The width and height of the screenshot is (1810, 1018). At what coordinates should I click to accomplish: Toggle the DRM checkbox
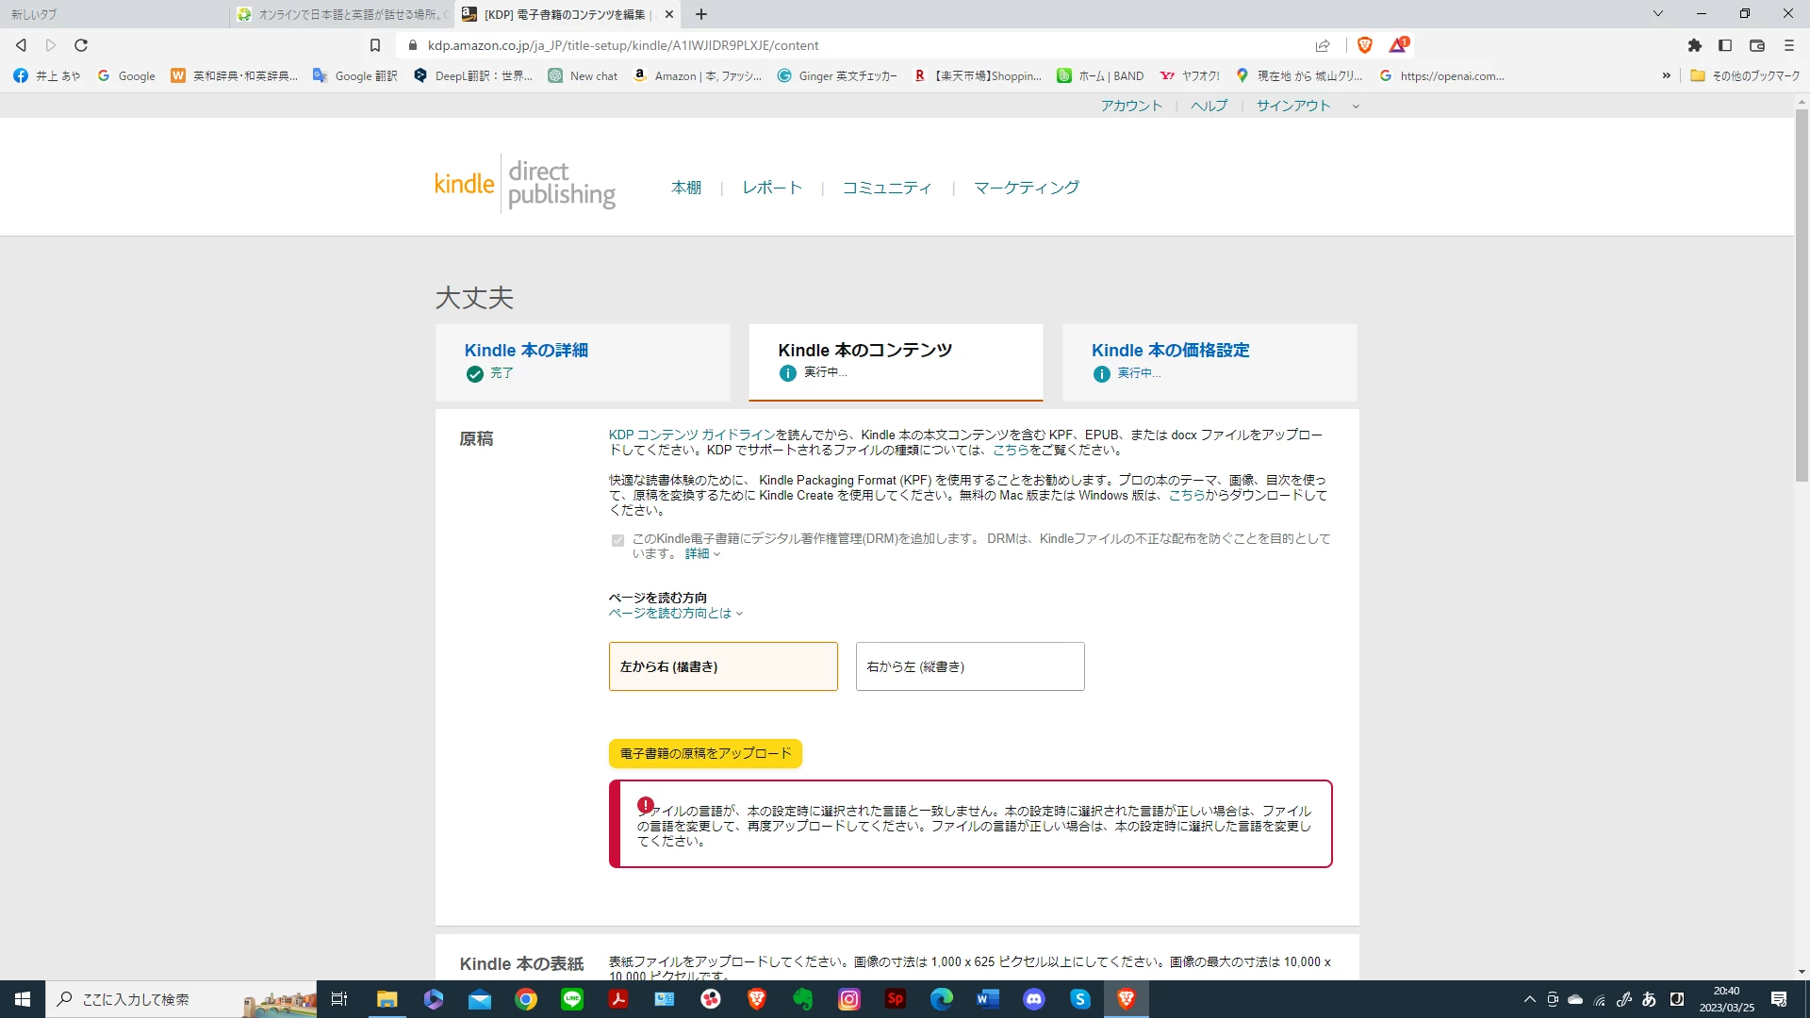coord(617,540)
